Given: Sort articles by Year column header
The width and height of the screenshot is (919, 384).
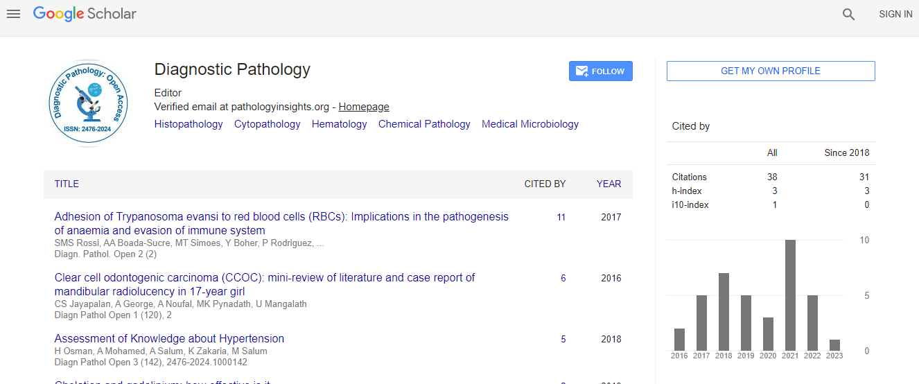Looking at the screenshot, I should (609, 184).
